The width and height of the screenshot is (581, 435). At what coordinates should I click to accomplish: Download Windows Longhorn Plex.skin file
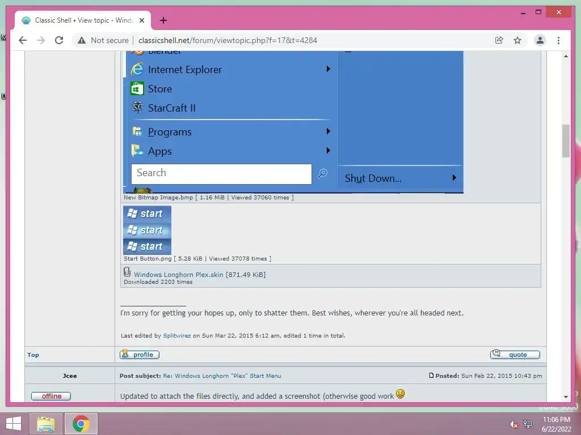[178, 275]
